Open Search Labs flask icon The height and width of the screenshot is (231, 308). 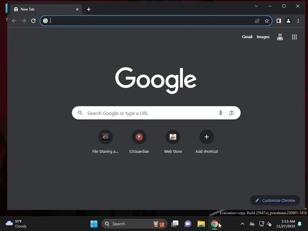280,37
